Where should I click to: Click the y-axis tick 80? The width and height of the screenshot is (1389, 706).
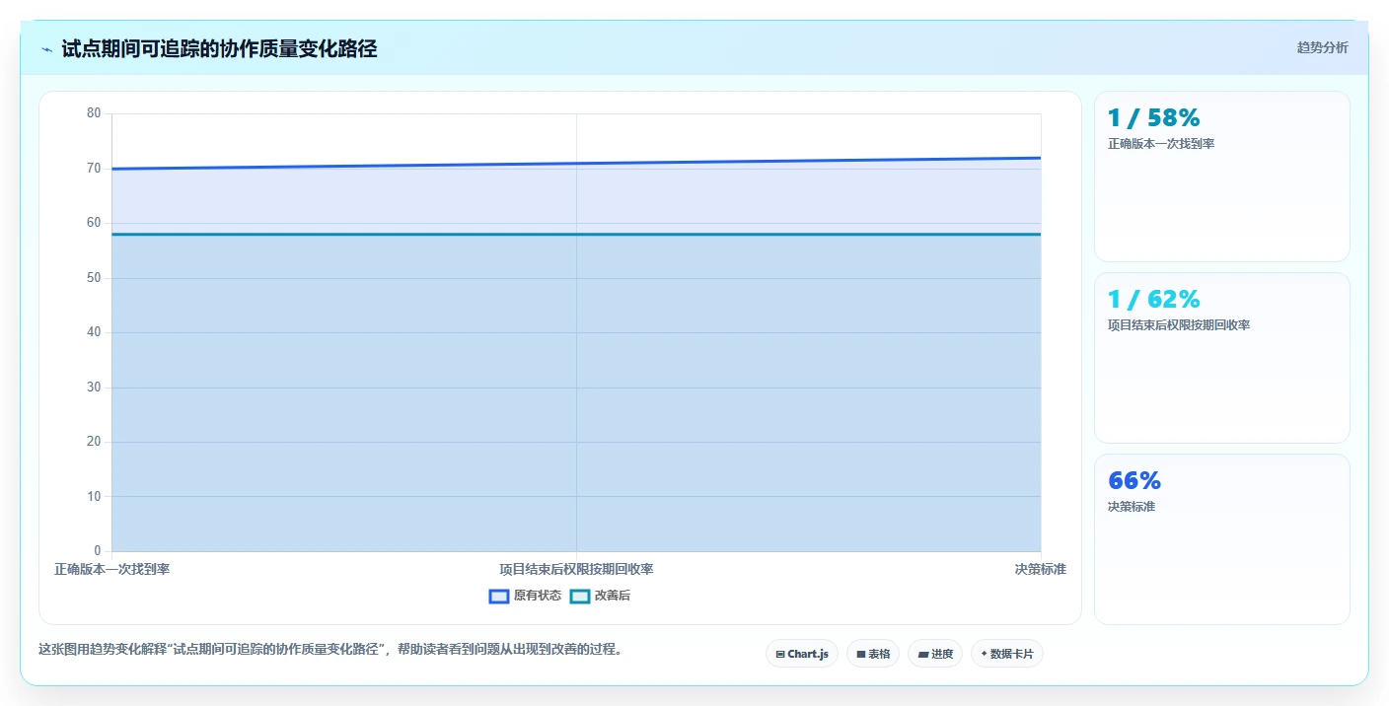pos(94,113)
